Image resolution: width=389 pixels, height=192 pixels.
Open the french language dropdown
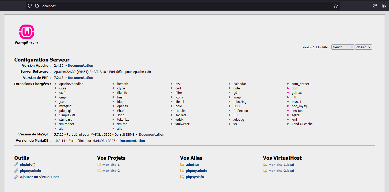click(x=343, y=47)
